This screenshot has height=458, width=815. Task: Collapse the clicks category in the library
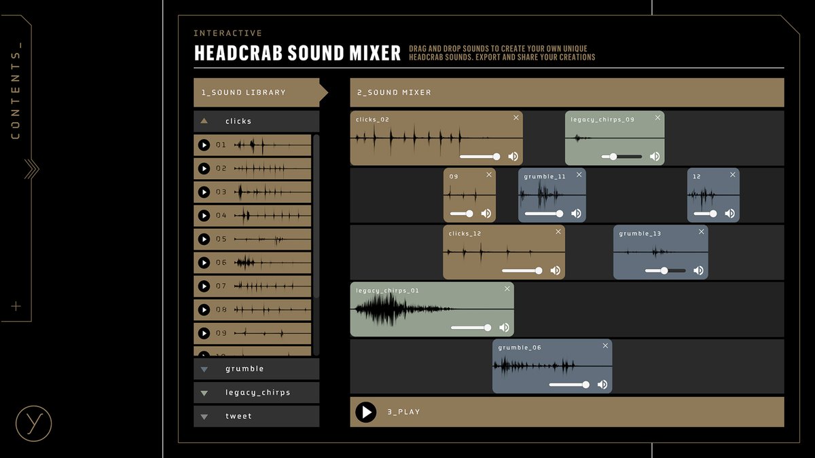pyautogui.click(x=253, y=121)
